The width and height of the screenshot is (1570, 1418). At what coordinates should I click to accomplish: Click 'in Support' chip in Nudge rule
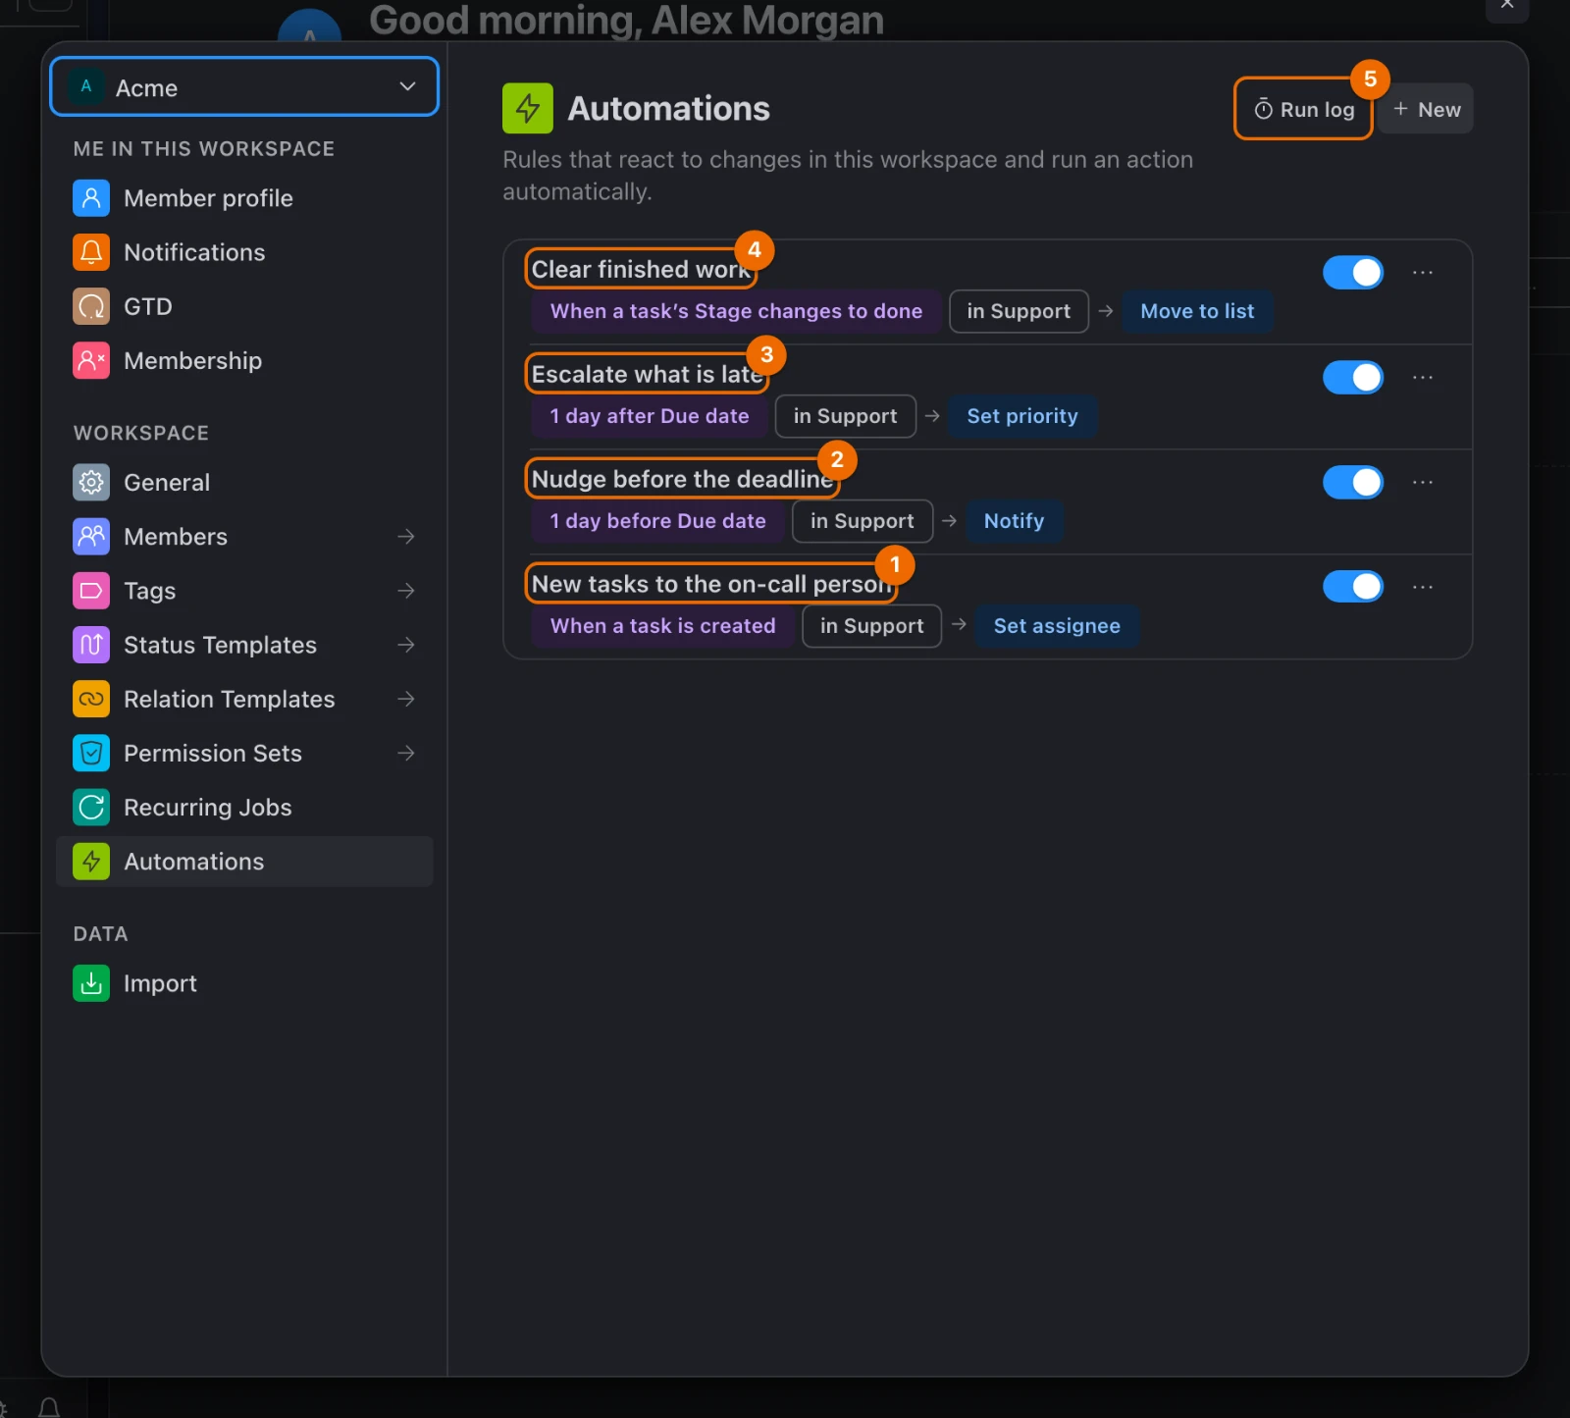(862, 521)
